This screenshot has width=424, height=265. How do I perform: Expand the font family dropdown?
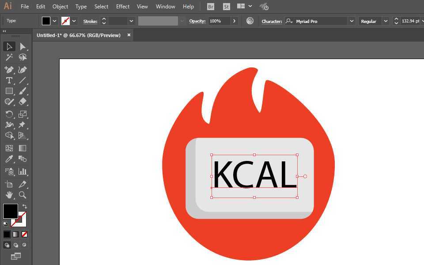click(352, 21)
